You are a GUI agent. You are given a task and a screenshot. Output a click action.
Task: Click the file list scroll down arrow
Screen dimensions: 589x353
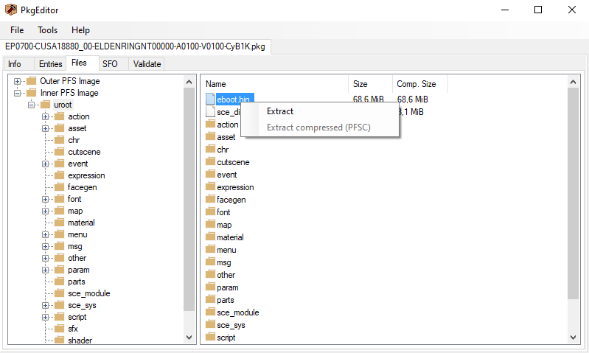click(x=573, y=338)
